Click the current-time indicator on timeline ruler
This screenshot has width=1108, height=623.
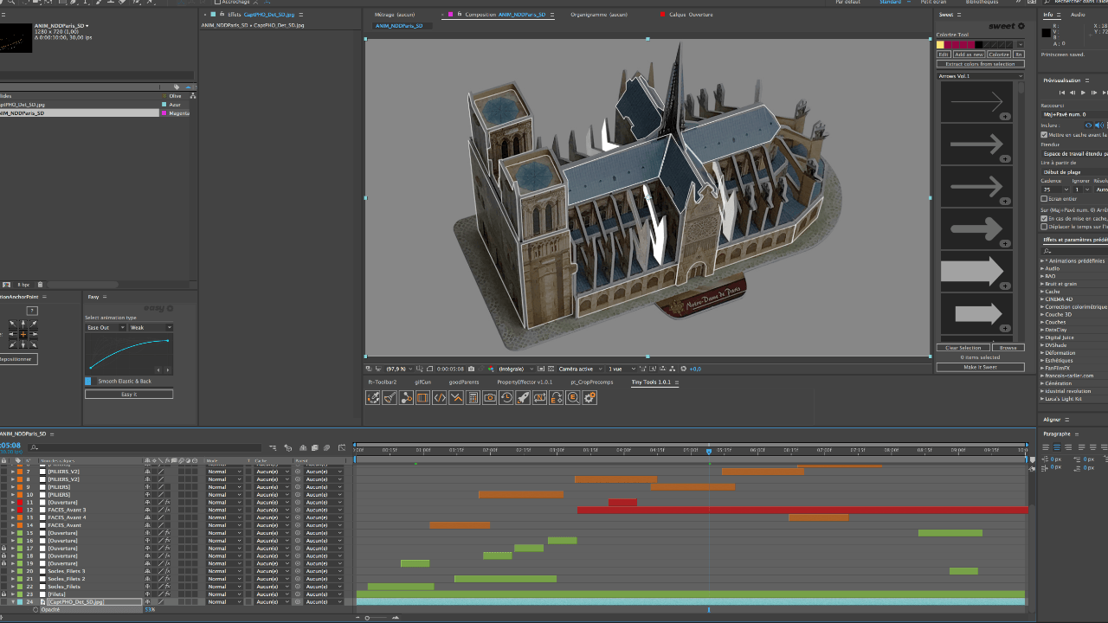point(709,451)
